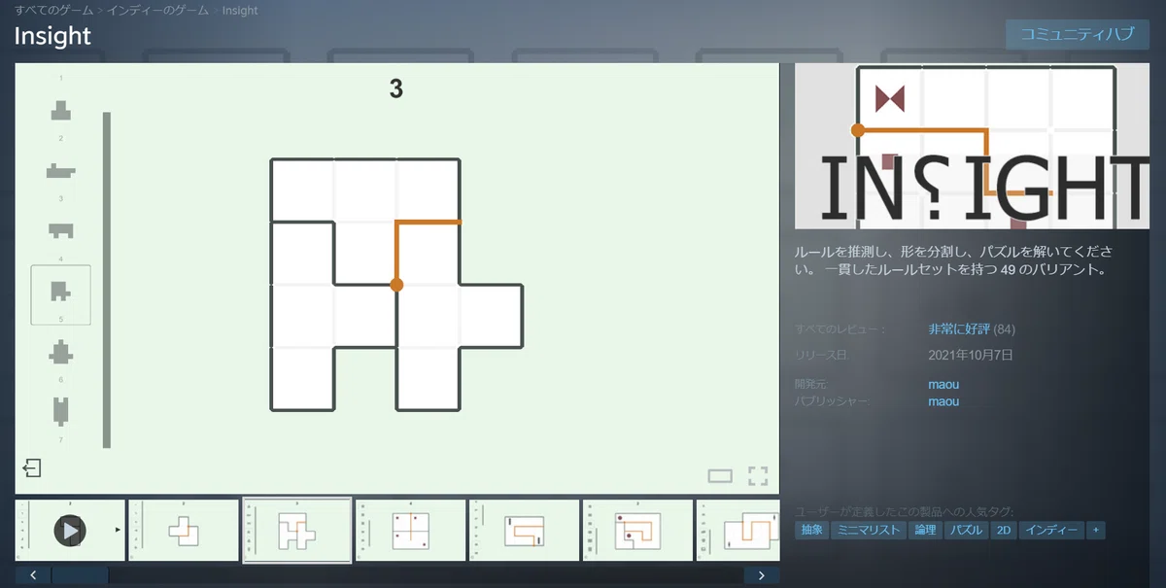The width and height of the screenshot is (1166, 588).
Task: Select level 6 shape icon in sidebar
Action: coord(60,411)
